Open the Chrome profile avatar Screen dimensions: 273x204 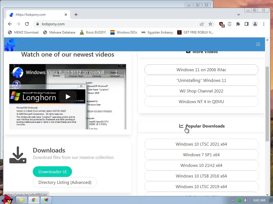click(255, 24)
